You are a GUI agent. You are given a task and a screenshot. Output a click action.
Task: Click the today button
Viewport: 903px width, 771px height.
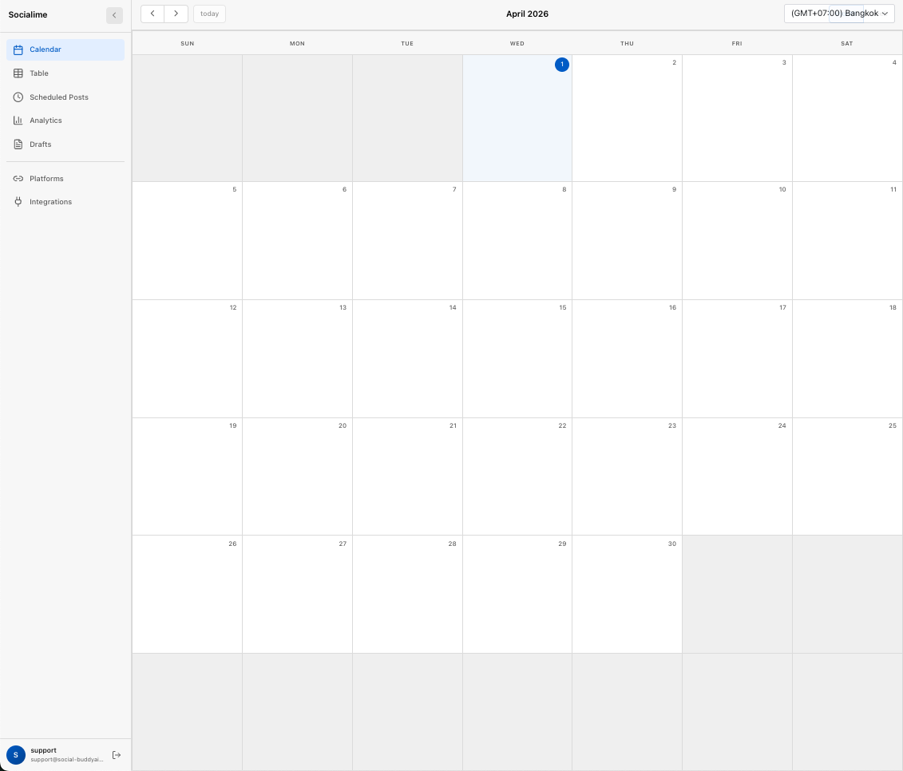pyautogui.click(x=208, y=13)
